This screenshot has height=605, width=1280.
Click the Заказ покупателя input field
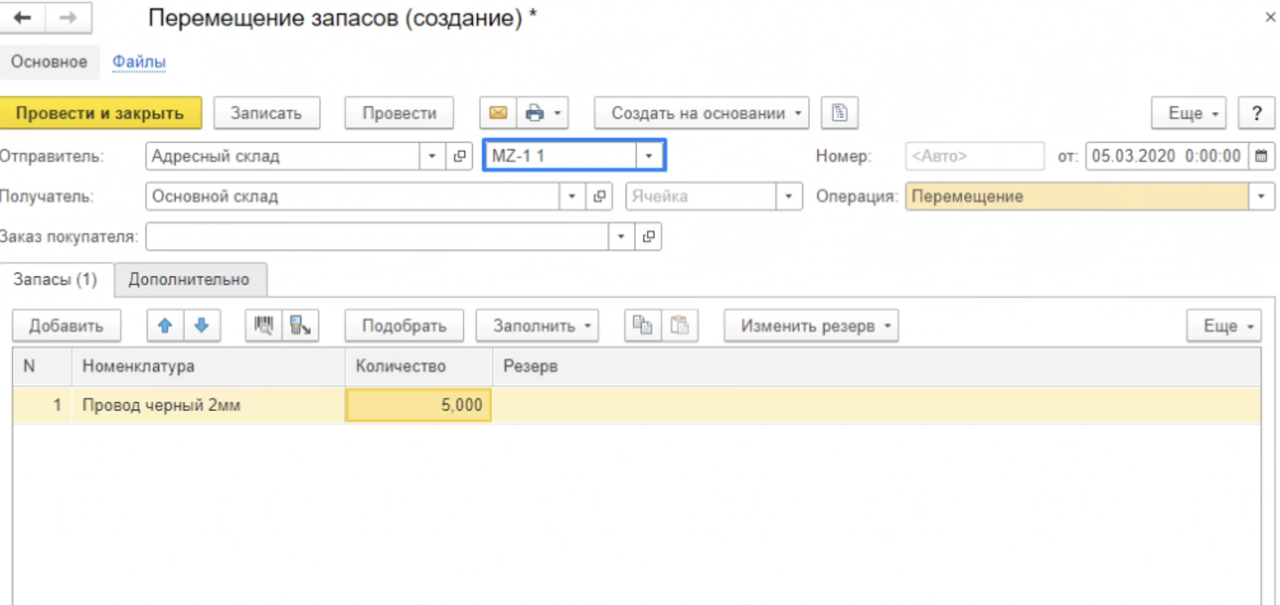click(x=376, y=237)
